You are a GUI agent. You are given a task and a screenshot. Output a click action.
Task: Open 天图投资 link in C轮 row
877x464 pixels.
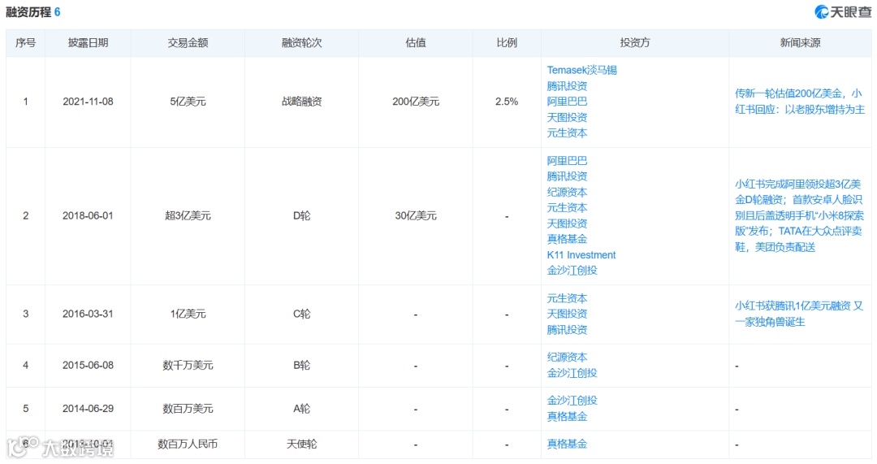[x=567, y=314]
